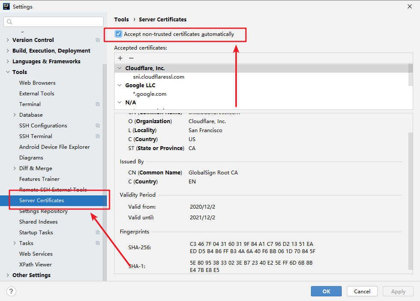Select Startup Tasks in sidebar
The height and width of the screenshot is (301, 420).
pyautogui.click(x=36, y=233)
